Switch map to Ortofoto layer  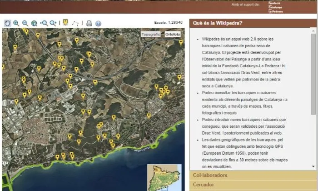click(173, 34)
